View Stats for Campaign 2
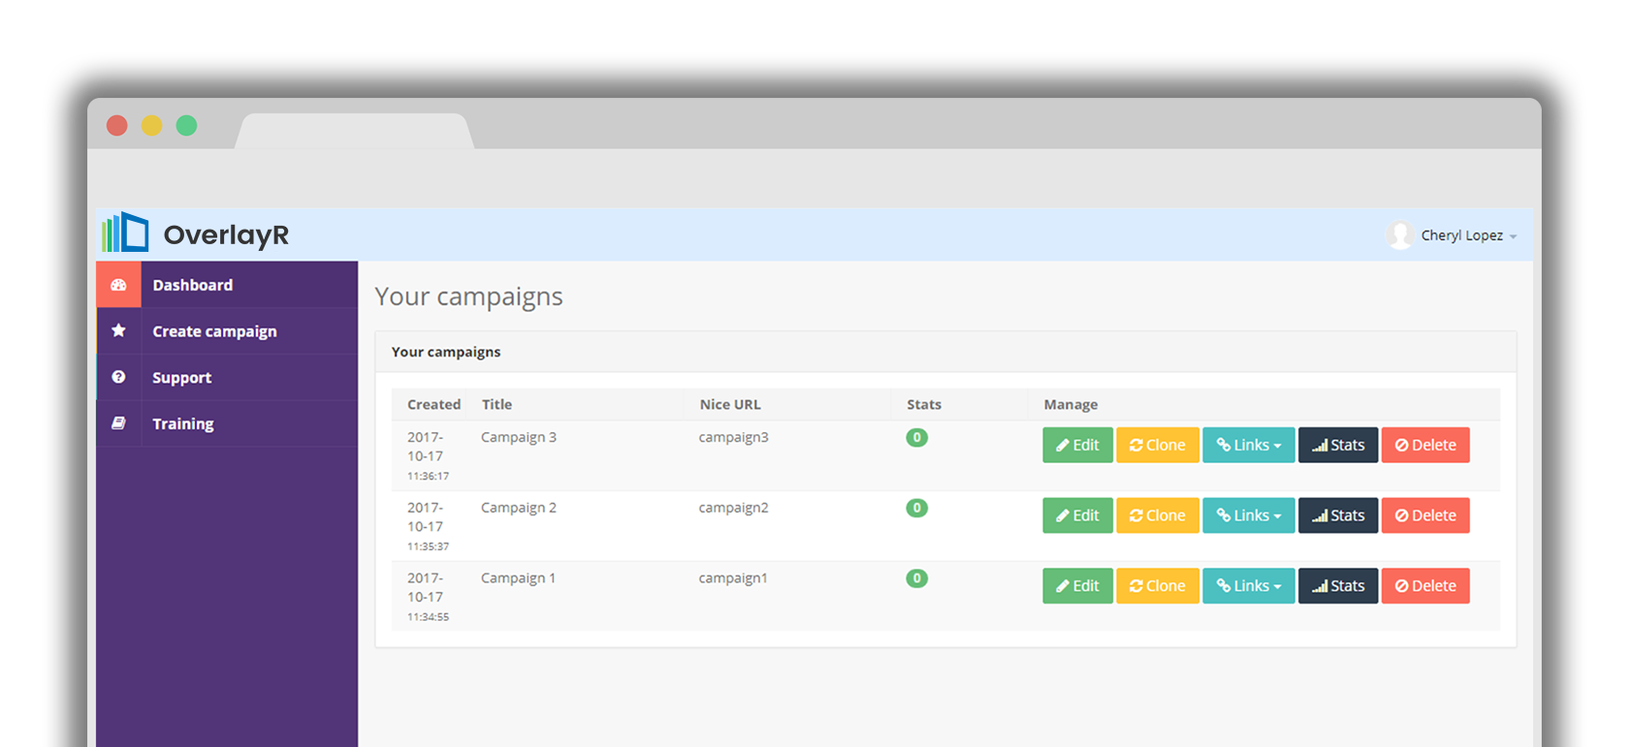Image resolution: width=1629 pixels, height=747 pixels. tap(1337, 515)
